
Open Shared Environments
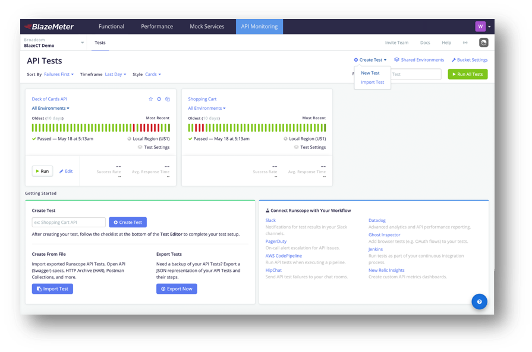[419, 60]
